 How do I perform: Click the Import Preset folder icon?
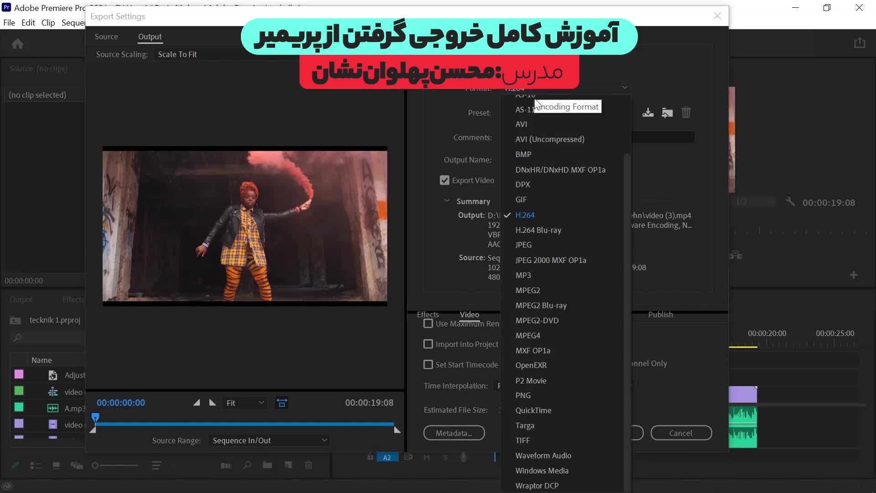(667, 113)
